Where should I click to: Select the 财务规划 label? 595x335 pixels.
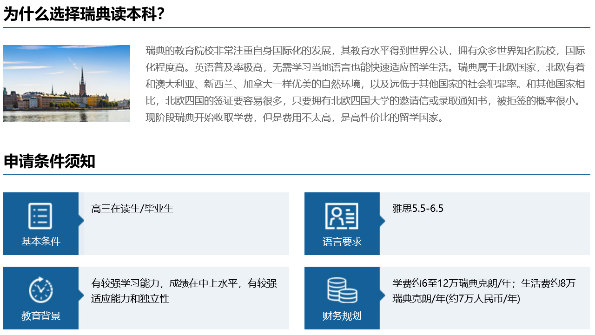[342, 316]
